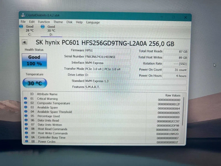
Task: Click the Standard field NVM Express 1.3
Action: 136,81
